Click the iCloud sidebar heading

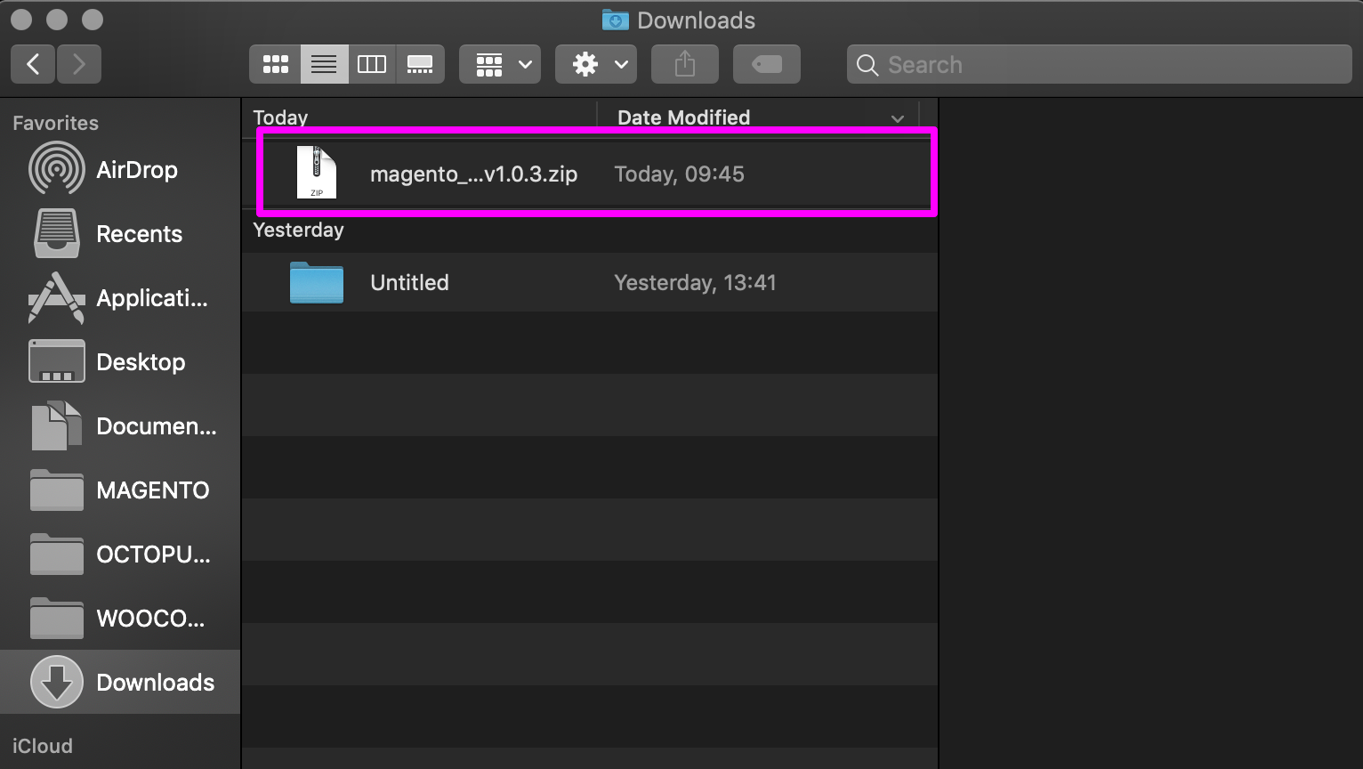(x=43, y=746)
